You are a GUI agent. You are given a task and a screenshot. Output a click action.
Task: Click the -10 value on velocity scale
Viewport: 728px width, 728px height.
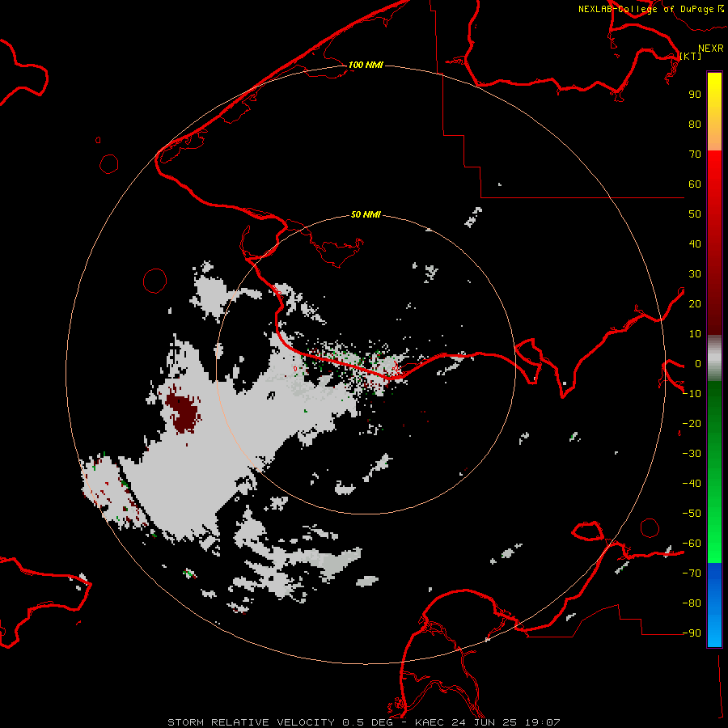(692, 394)
